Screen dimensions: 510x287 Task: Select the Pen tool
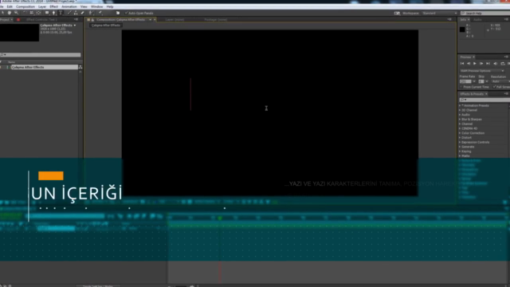coord(54,13)
